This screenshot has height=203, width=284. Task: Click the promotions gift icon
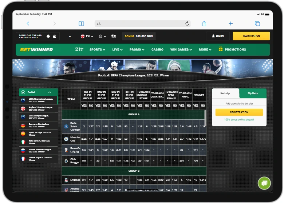[x=220, y=49]
